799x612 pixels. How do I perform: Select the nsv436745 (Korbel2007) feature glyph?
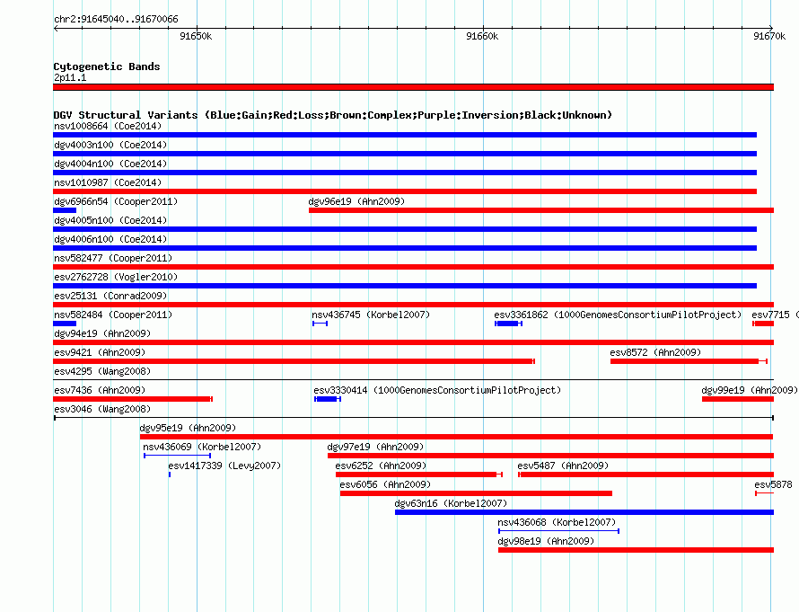(320, 324)
